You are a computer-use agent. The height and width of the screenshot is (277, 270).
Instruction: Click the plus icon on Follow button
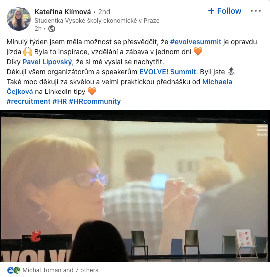point(211,11)
